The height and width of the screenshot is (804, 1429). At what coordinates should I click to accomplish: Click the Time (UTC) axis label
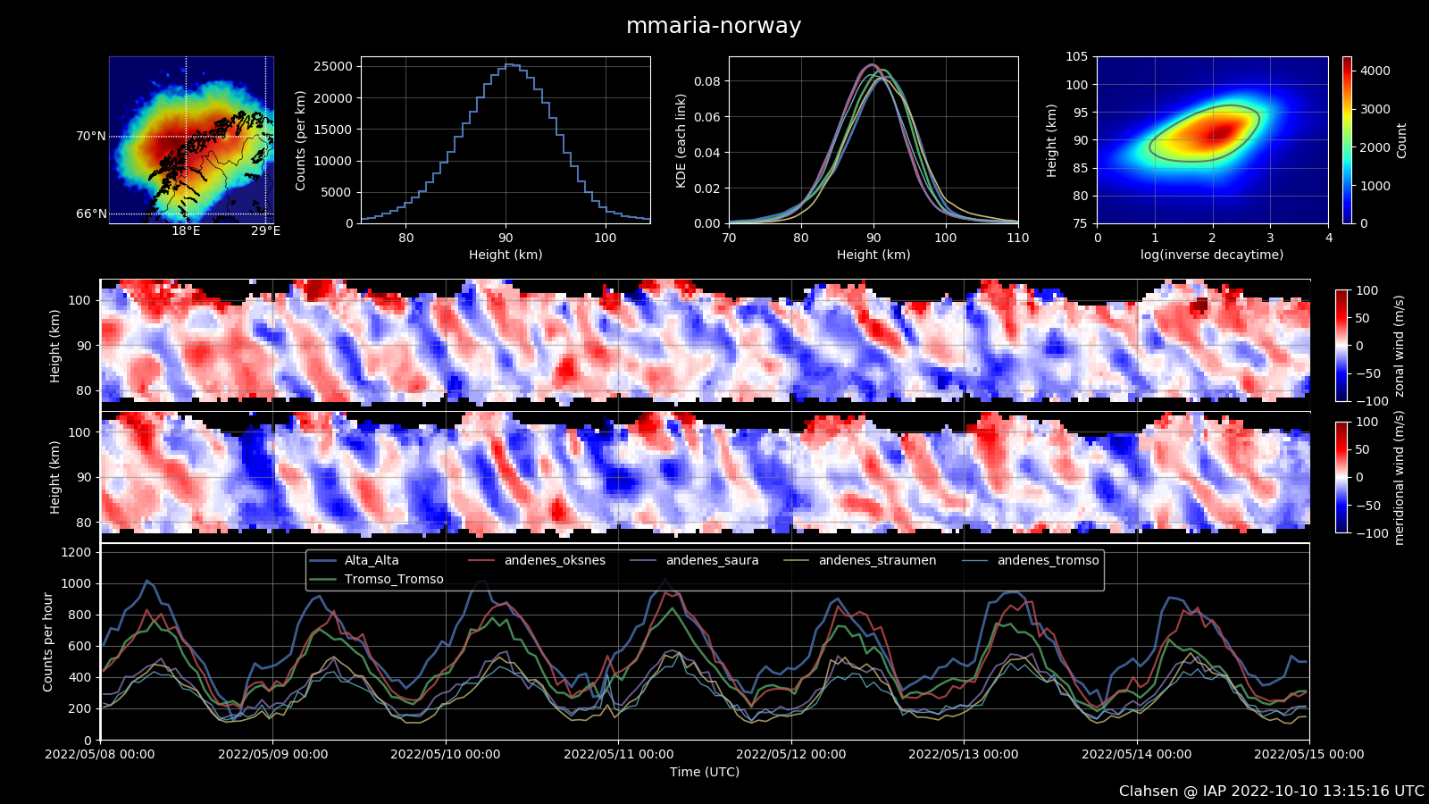tap(705, 772)
